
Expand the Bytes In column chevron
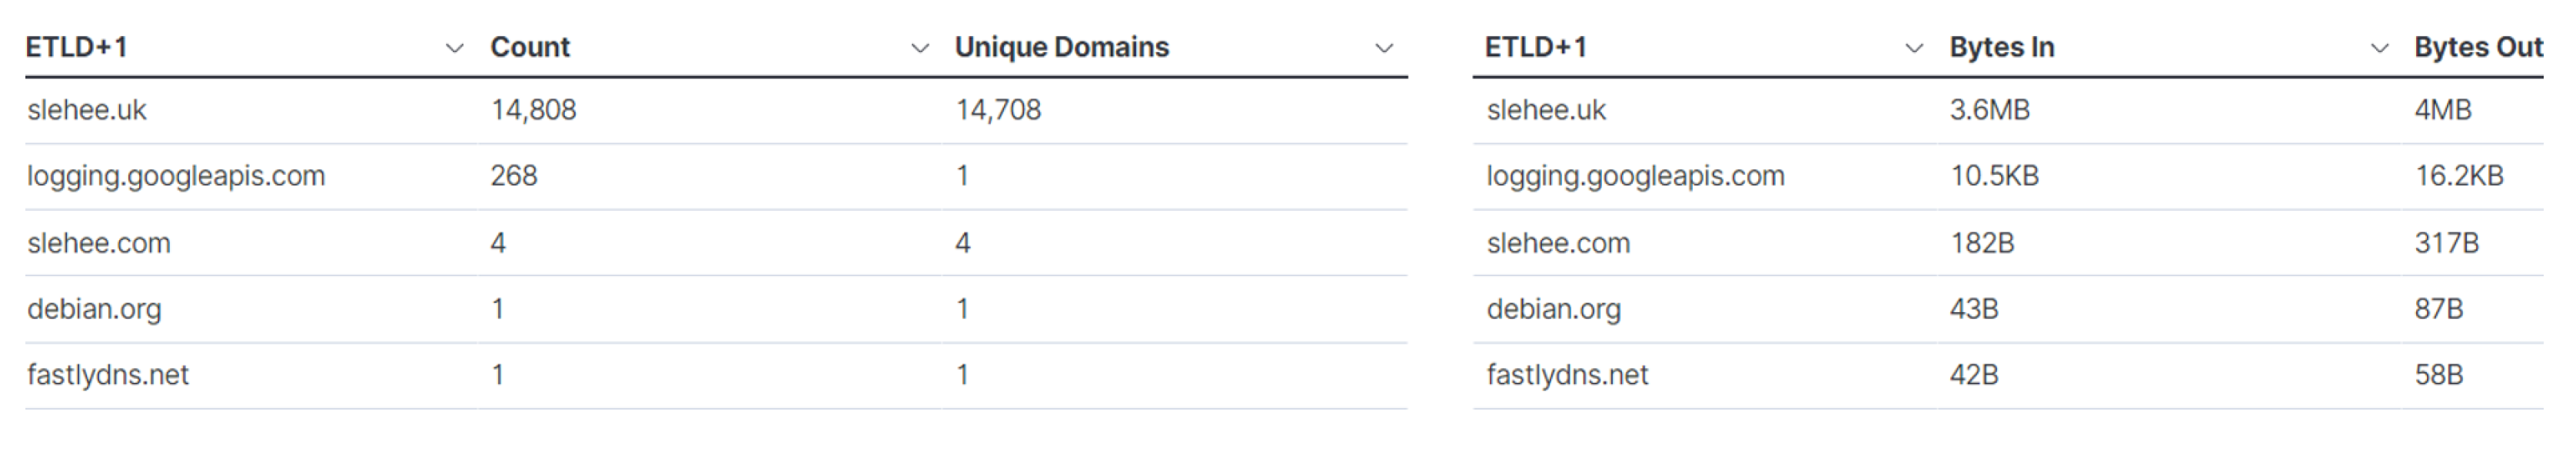(2380, 48)
